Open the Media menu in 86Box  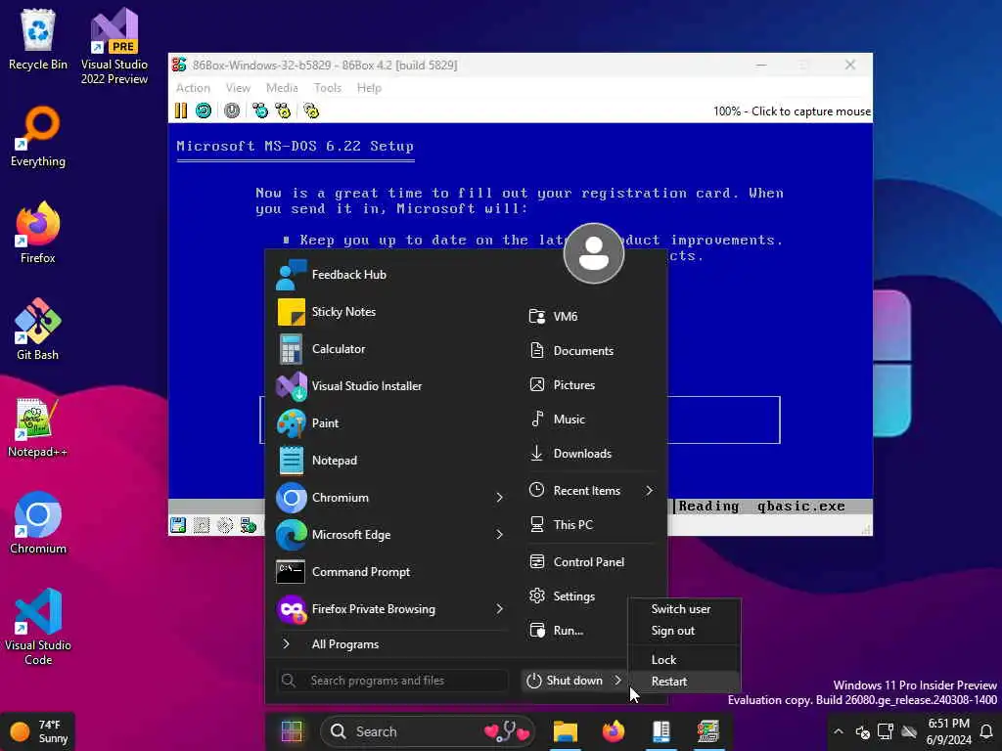[x=282, y=88]
